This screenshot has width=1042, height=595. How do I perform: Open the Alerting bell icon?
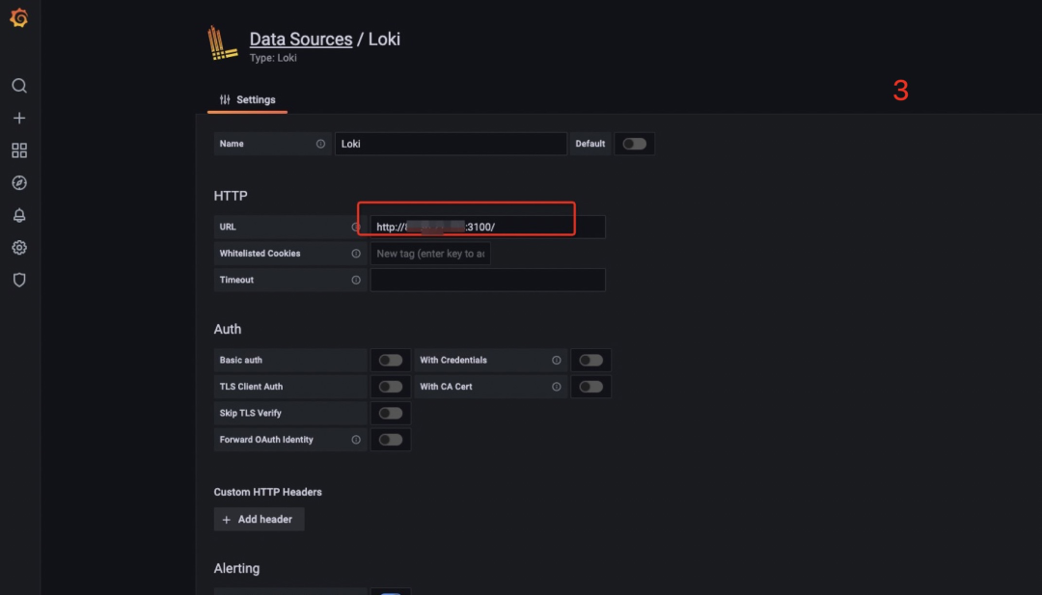19,215
